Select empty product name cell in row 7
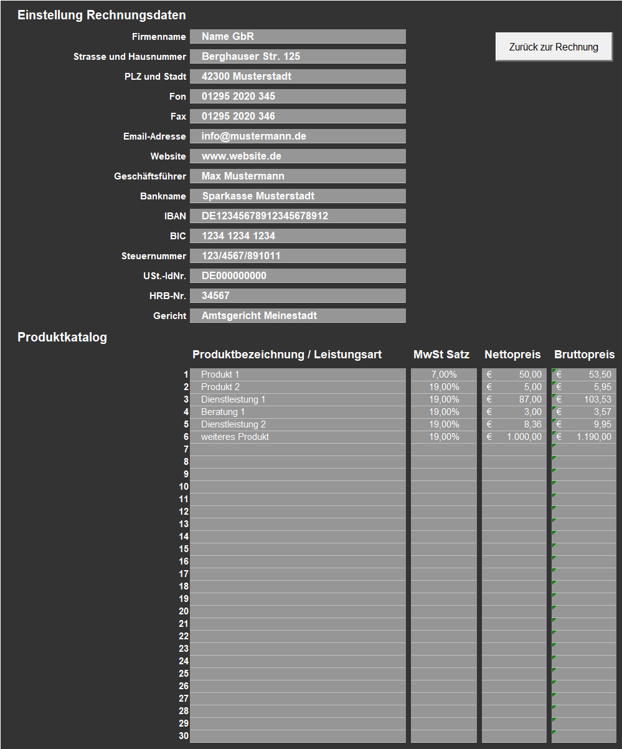 298,449
